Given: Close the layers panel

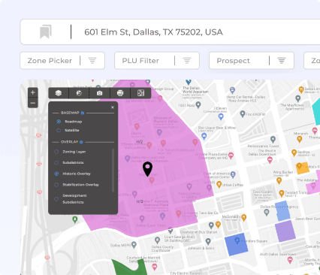Looking at the screenshot, I should pyautogui.click(x=113, y=107).
